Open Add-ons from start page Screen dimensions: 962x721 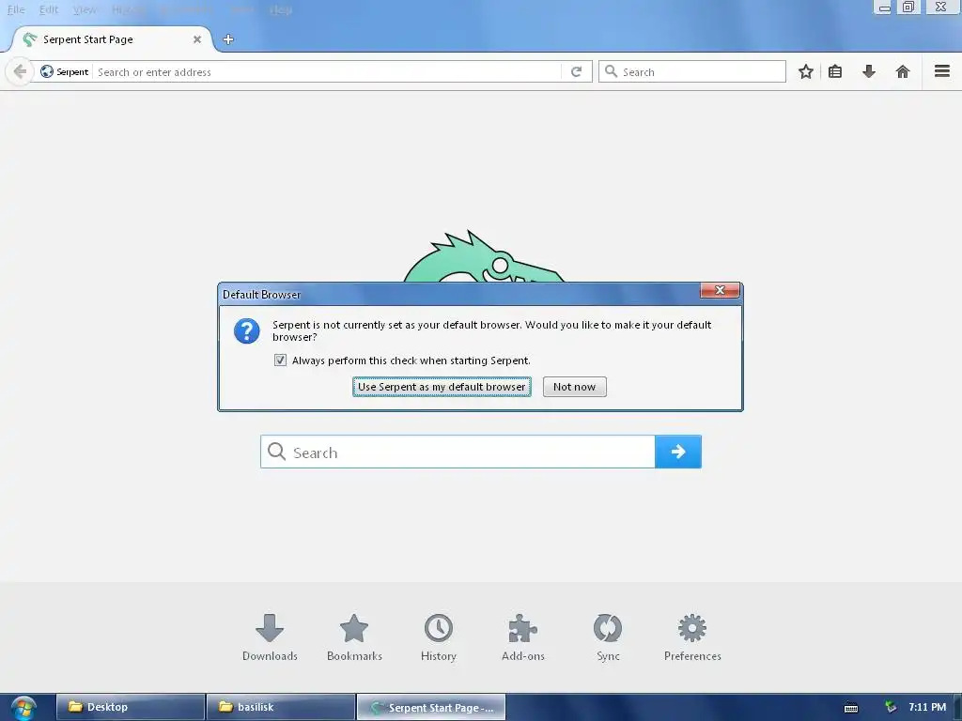(x=523, y=637)
